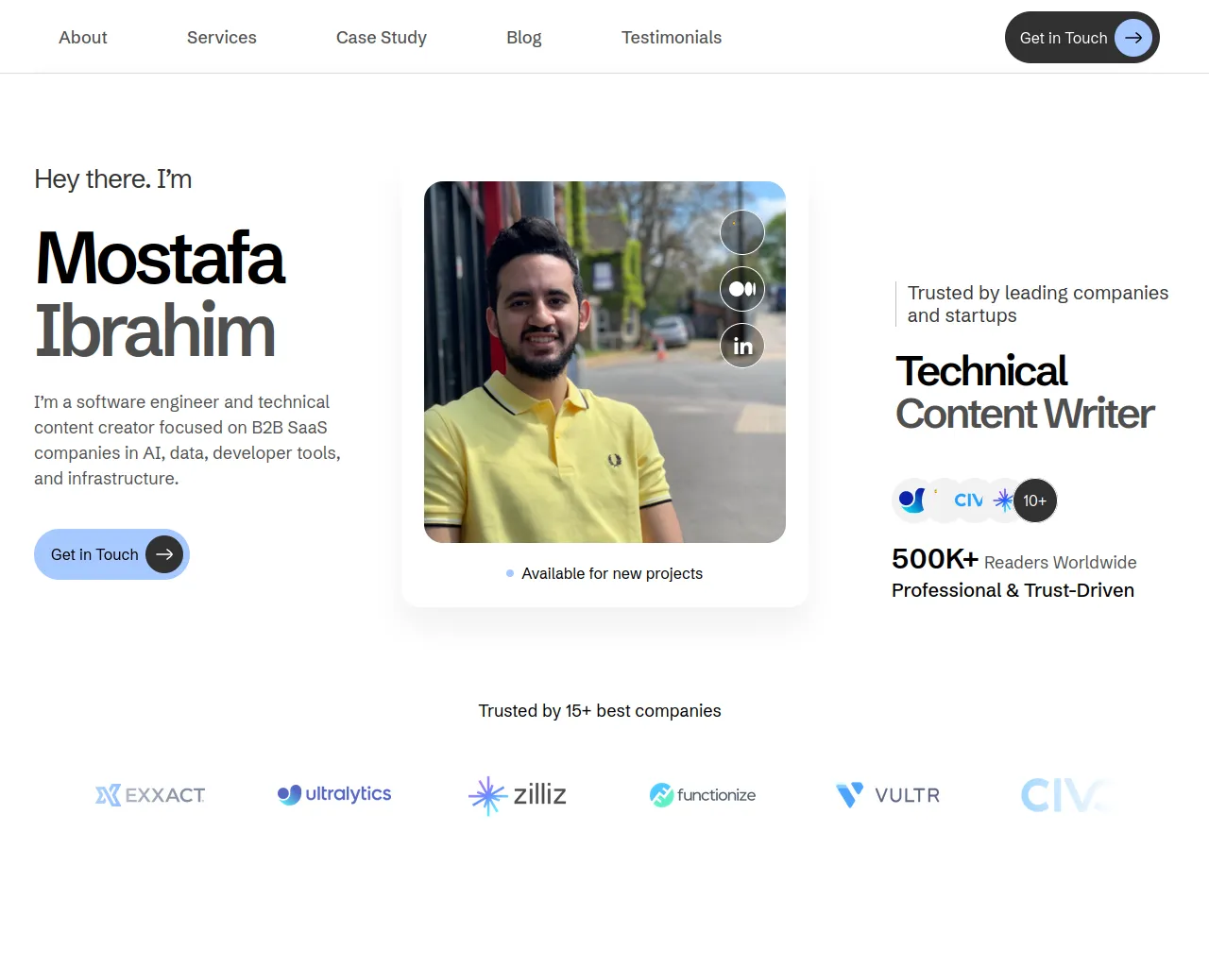Open the Services nav link
The image size is (1209, 967).
222,38
